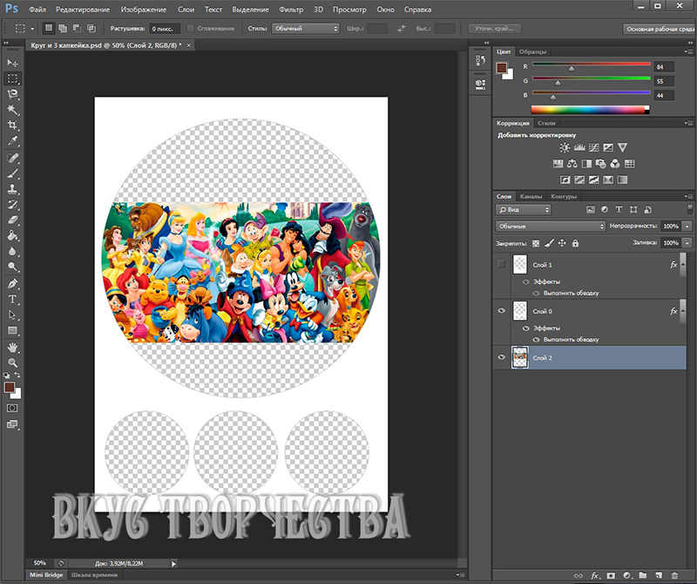This screenshot has width=697, height=584.
Task: Add Brightness/Contrast adjustment
Action: click(x=565, y=147)
